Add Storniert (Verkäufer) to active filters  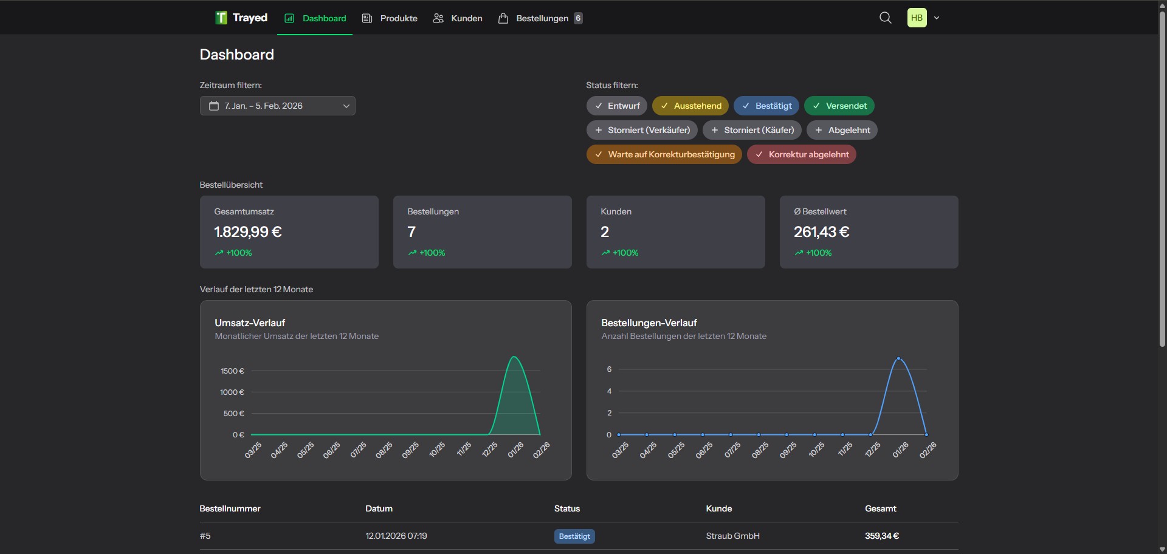pyautogui.click(x=642, y=129)
